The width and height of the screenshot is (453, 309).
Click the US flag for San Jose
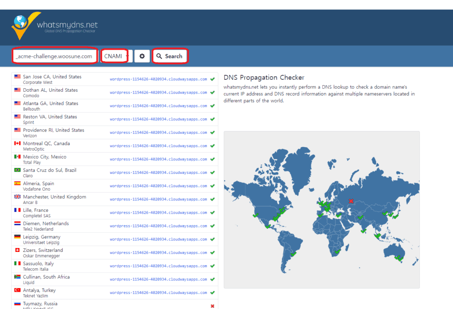click(x=17, y=77)
